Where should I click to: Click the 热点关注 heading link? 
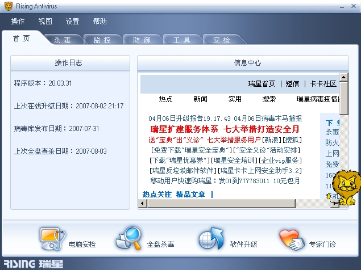pyautogui.click(x=157, y=195)
